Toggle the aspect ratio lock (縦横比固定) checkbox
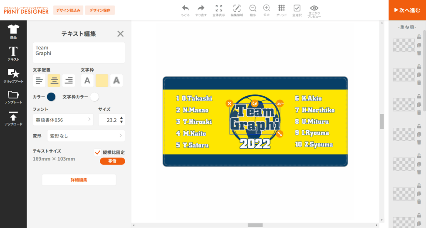The image size is (426, 228). pyautogui.click(x=98, y=152)
